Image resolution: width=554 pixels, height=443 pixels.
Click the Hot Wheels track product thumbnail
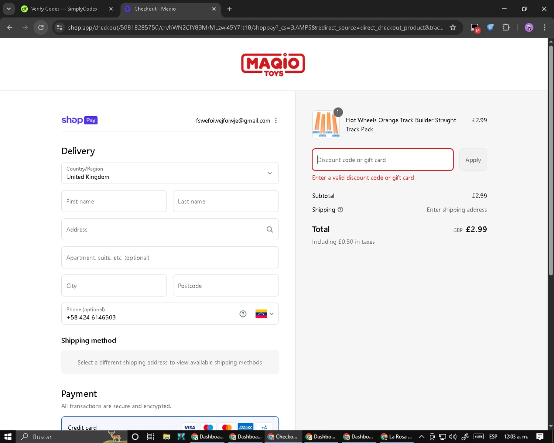coord(326,124)
